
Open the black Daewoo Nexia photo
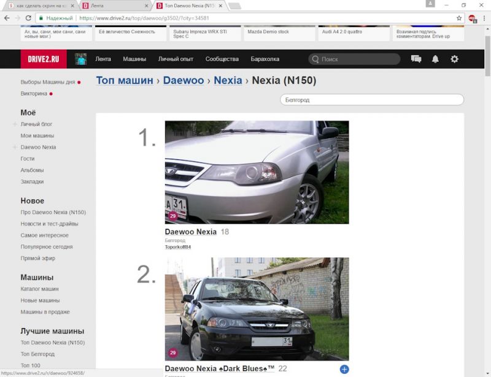pos(257,309)
